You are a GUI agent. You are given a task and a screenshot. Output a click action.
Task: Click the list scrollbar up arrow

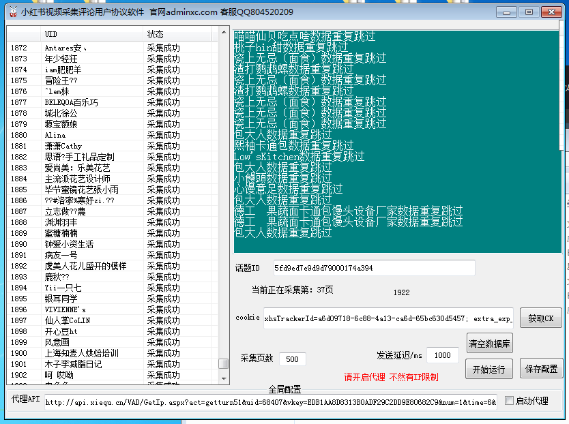click(223, 33)
